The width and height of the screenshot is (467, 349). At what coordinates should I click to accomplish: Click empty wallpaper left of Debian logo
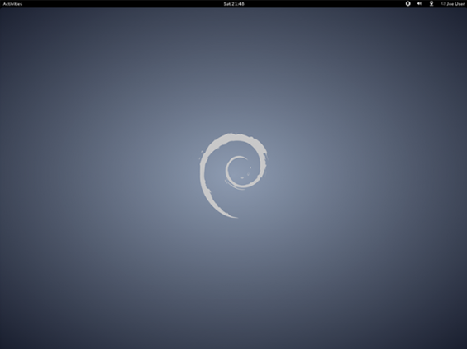tap(98, 176)
